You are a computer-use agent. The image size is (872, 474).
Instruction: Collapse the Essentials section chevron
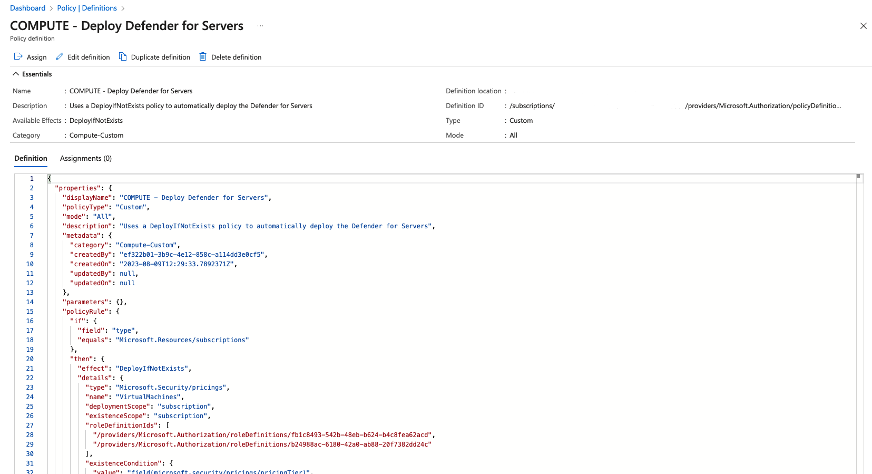16,74
